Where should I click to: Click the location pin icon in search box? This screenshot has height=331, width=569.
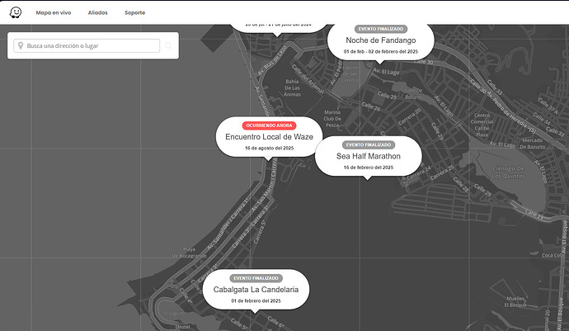pos(20,46)
